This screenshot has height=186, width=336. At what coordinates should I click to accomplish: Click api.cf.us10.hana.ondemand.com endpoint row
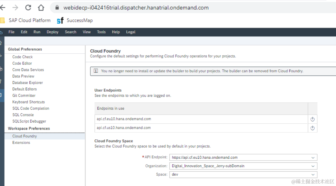(201, 128)
